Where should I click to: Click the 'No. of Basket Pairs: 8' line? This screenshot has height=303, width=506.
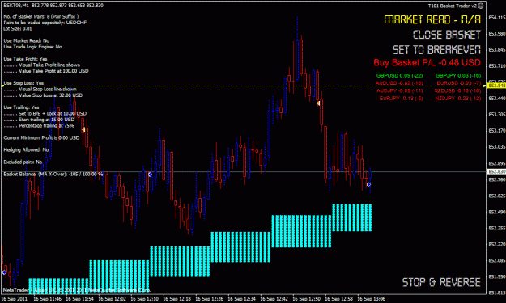point(41,16)
